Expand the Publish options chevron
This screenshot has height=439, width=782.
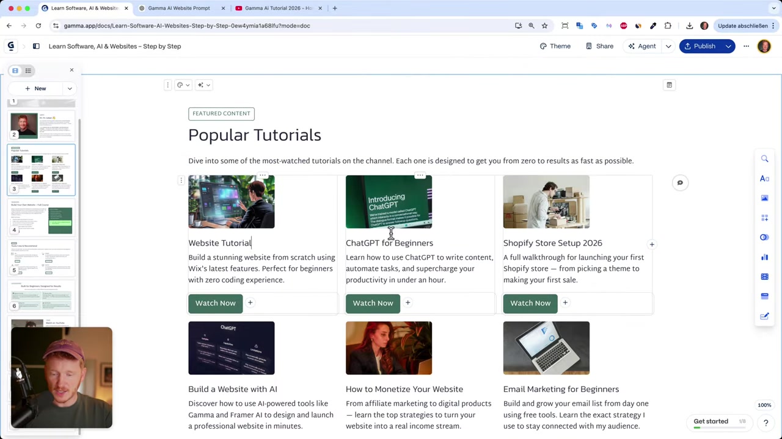pyautogui.click(x=728, y=46)
